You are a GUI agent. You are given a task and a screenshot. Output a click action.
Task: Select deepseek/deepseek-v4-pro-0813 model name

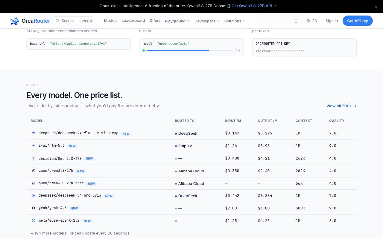70,195
